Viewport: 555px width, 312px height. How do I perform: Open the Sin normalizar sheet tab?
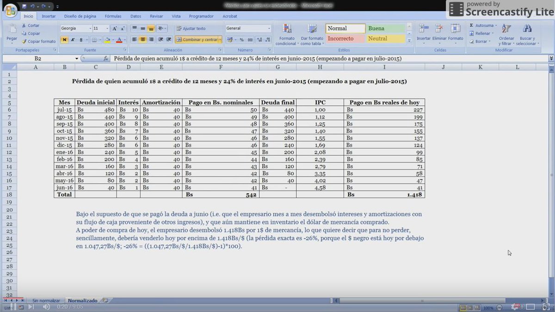pyautogui.click(x=46, y=300)
